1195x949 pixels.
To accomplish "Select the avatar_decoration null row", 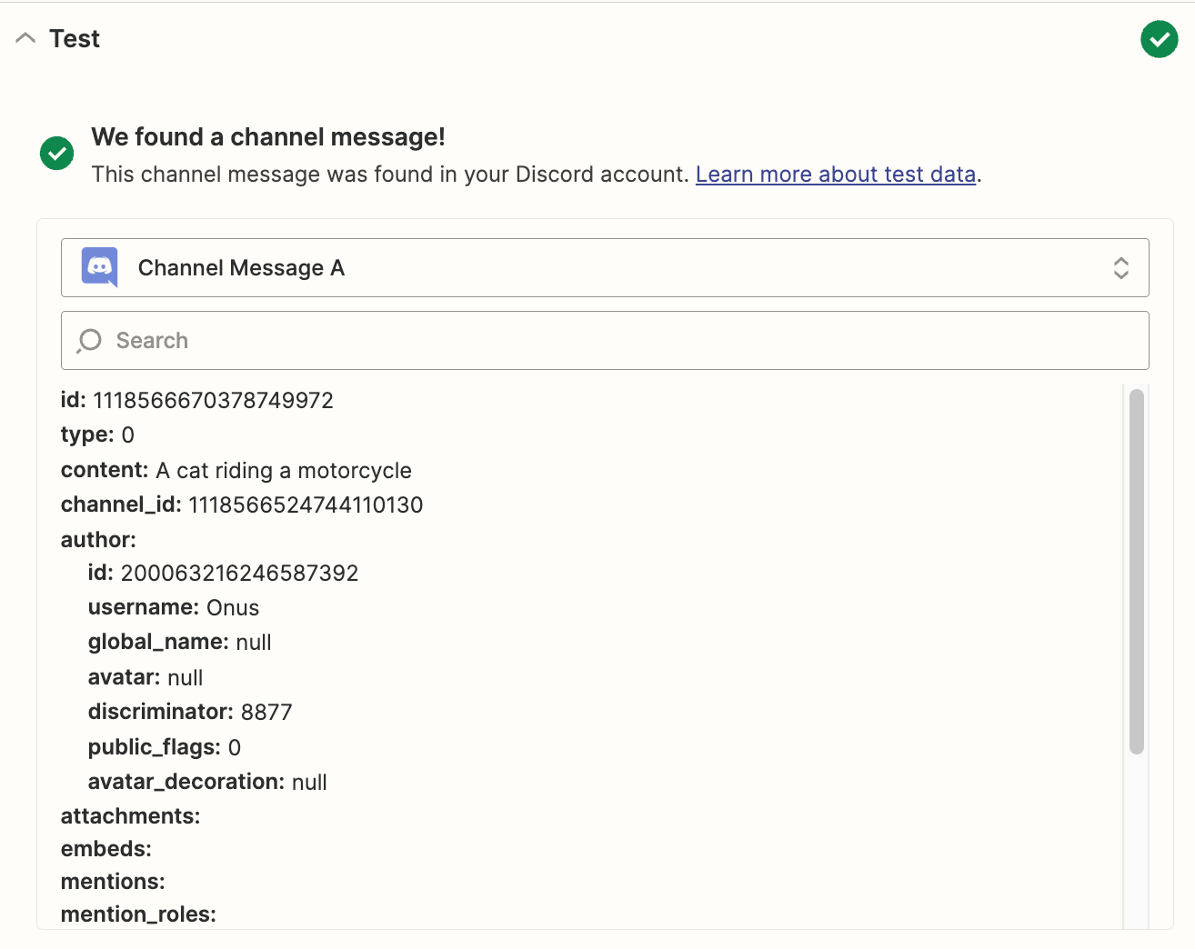I will click(207, 782).
